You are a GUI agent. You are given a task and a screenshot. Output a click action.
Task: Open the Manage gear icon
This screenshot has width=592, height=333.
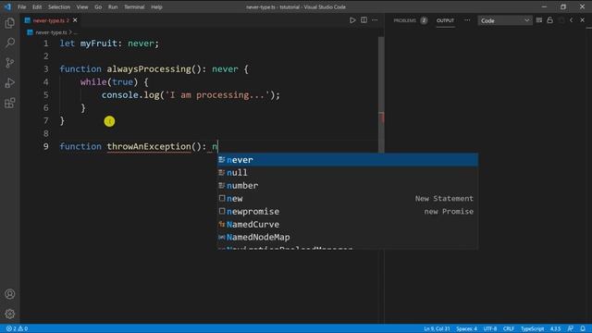(x=10, y=314)
